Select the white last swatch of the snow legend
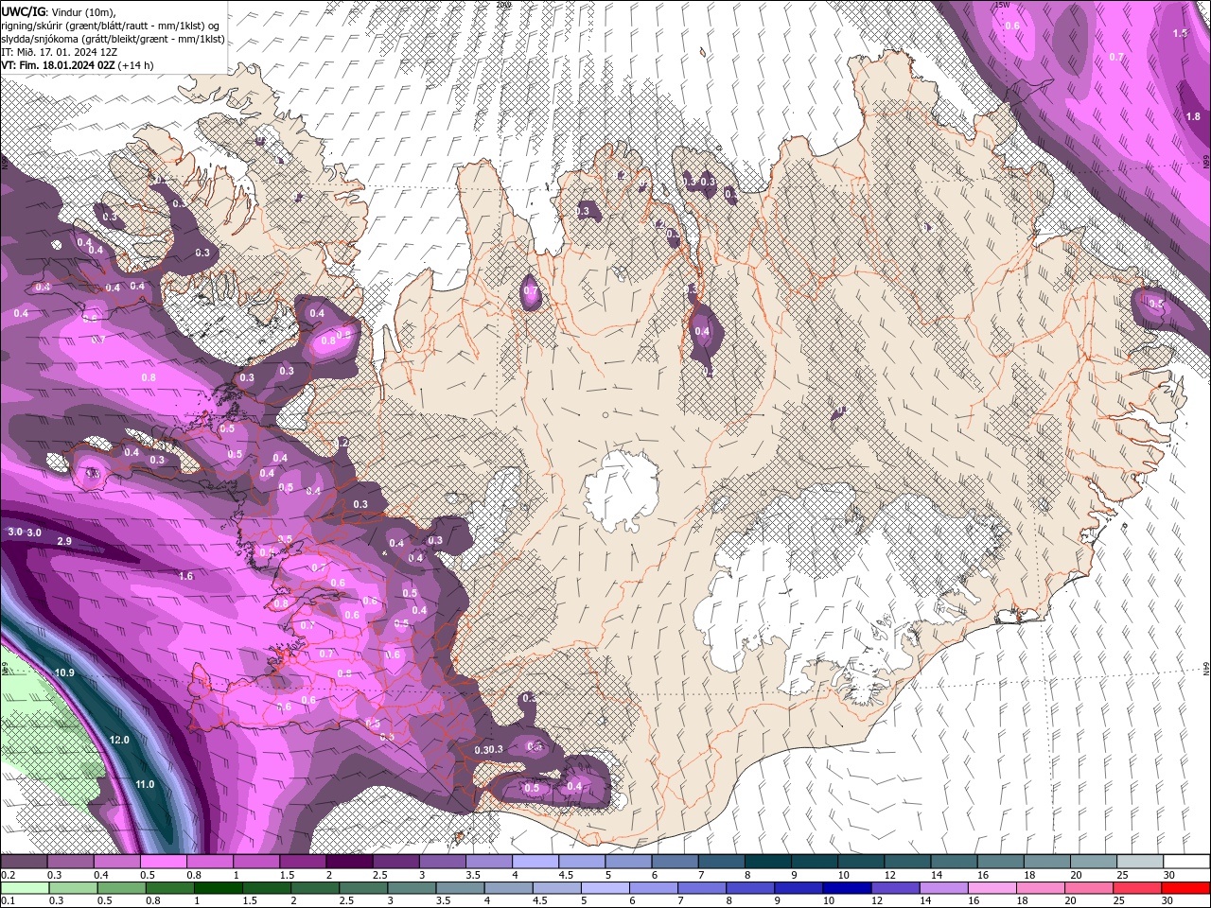This screenshot has height=908, width=1211. tap(1185, 862)
